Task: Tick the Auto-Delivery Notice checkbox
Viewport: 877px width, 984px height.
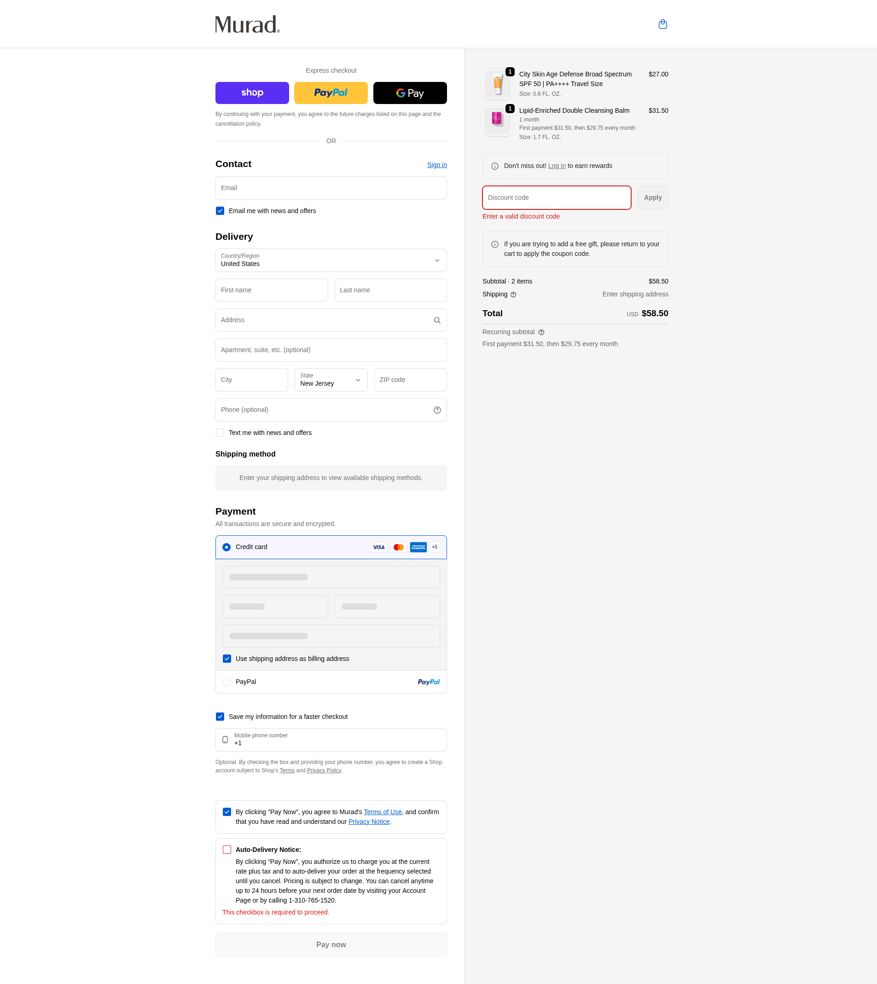Action: 227,850
